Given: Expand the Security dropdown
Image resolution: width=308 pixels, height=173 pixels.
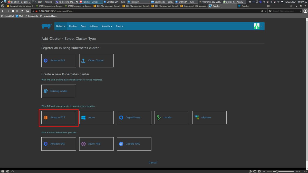Looking at the screenshot, I should [x=107, y=26].
